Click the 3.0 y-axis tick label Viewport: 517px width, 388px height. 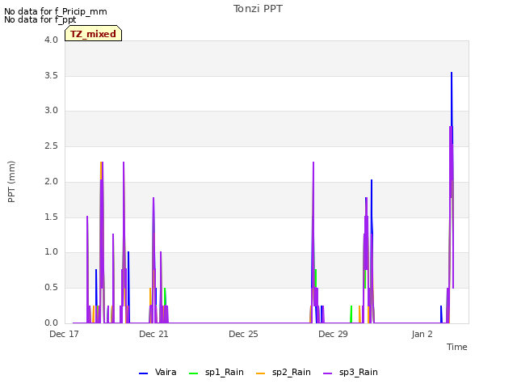(x=51, y=111)
